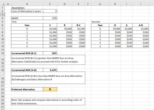The image size is (154, 110).
Task: Click the Select All corner triangle
Action: tap(3, 4)
